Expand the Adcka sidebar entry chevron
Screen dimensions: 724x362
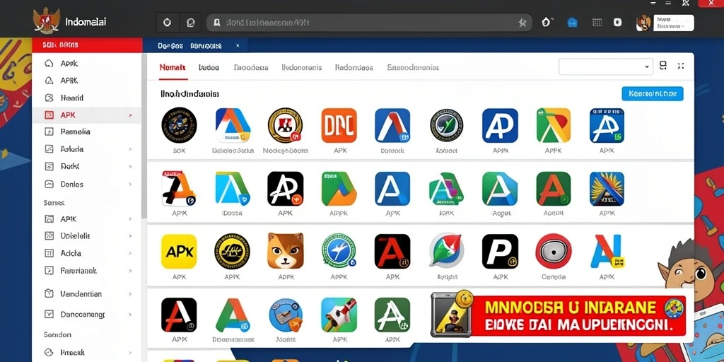pos(130,253)
